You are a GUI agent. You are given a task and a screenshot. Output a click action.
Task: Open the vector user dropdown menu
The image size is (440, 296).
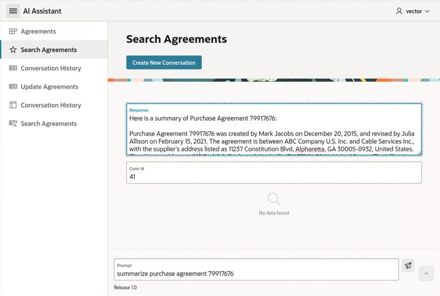click(x=414, y=11)
